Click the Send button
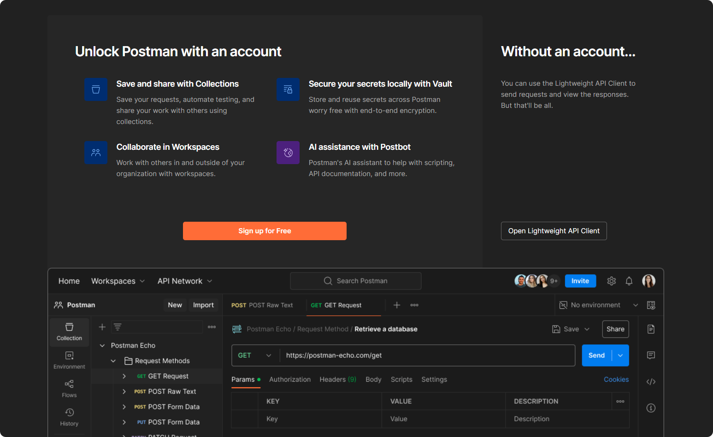Screen dimensions: 713x437 (x=596, y=355)
